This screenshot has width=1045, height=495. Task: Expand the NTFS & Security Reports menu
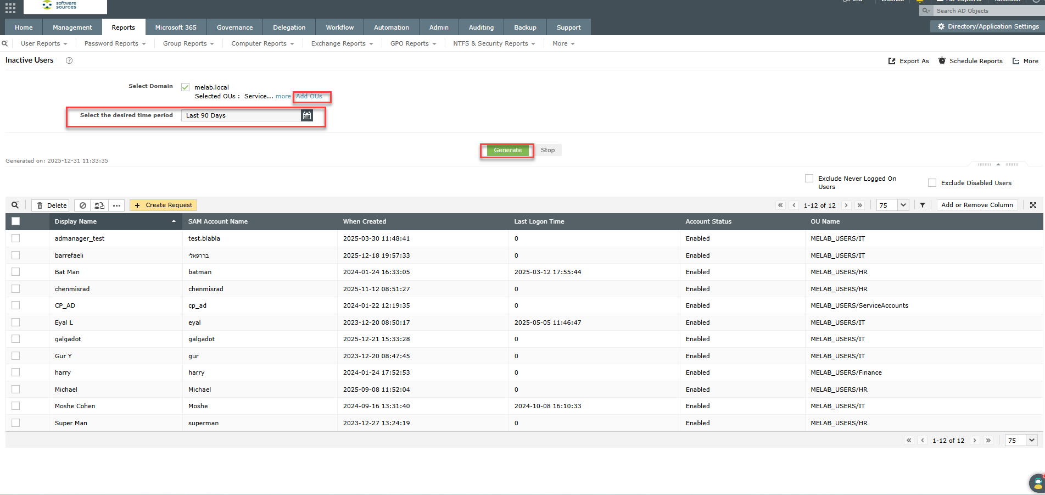pos(494,43)
